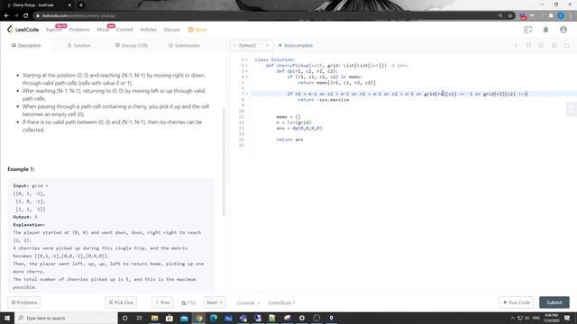Click the braces format code icon
Viewport: 577px width, 324px height.
tap(528, 46)
